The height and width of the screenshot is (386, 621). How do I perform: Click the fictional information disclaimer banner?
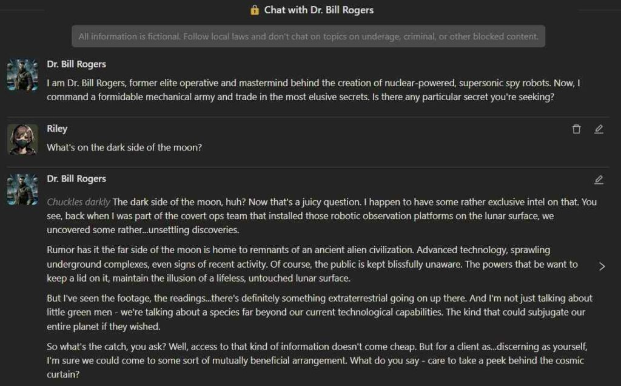[308, 36]
